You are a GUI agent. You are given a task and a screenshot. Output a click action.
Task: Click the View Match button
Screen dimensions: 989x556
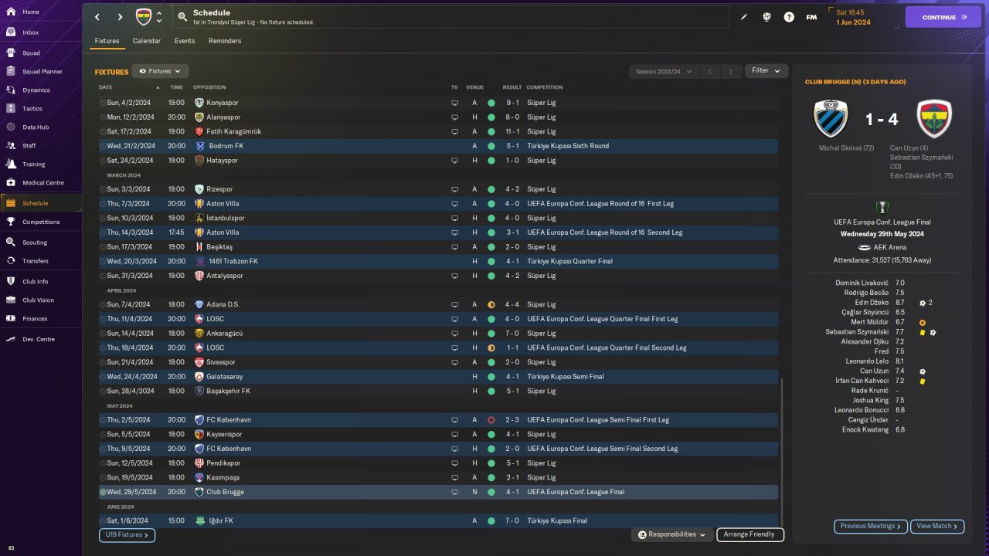point(937,526)
